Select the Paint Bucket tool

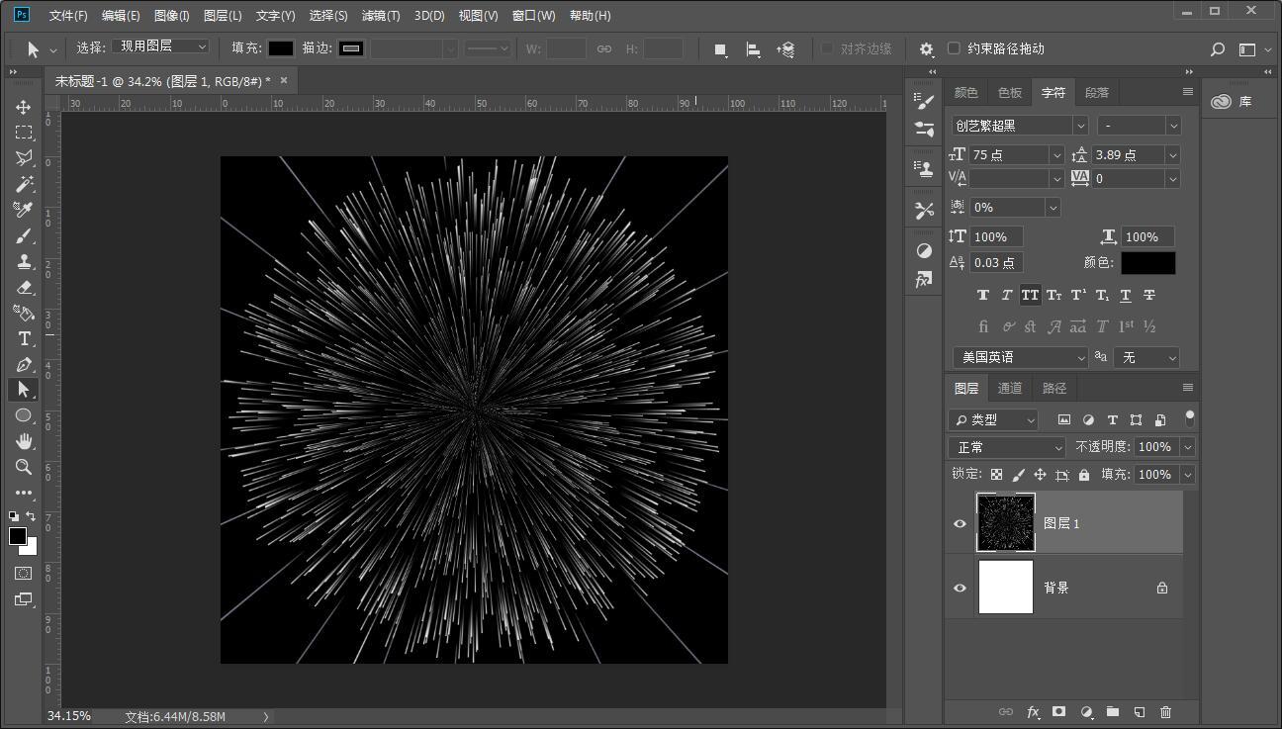point(24,313)
